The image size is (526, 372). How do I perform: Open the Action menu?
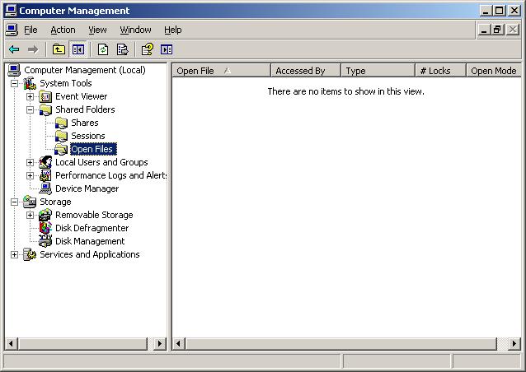(x=63, y=30)
